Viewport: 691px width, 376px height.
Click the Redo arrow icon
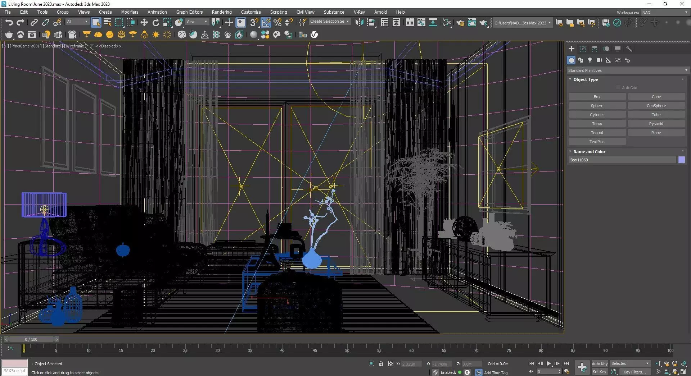pyautogui.click(x=21, y=23)
